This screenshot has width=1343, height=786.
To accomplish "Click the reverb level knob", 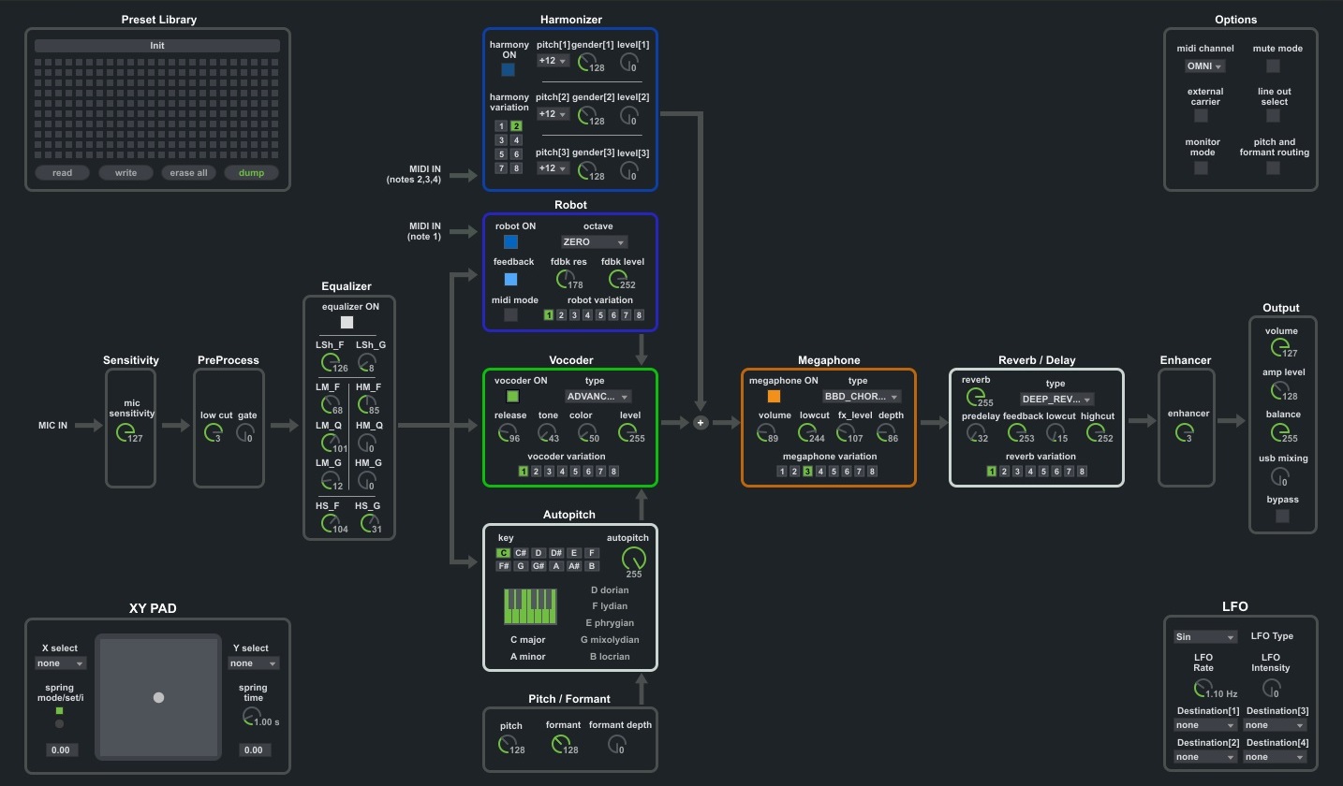I will (x=975, y=397).
